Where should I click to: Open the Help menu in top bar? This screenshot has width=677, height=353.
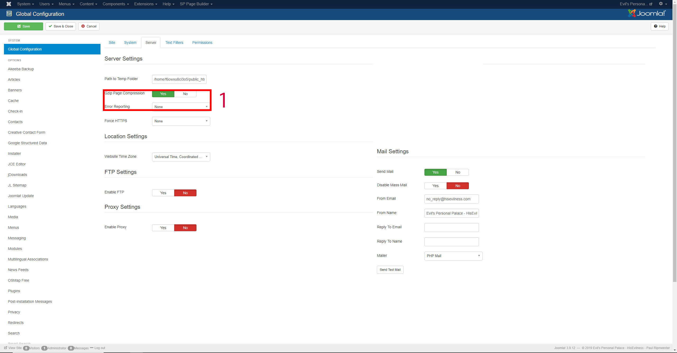coord(168,4)
